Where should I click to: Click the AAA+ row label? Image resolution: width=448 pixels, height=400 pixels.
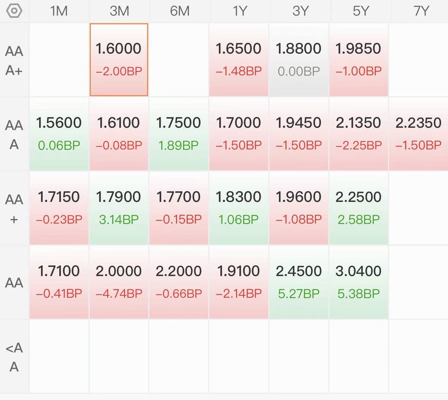click(x=14, y=60)
